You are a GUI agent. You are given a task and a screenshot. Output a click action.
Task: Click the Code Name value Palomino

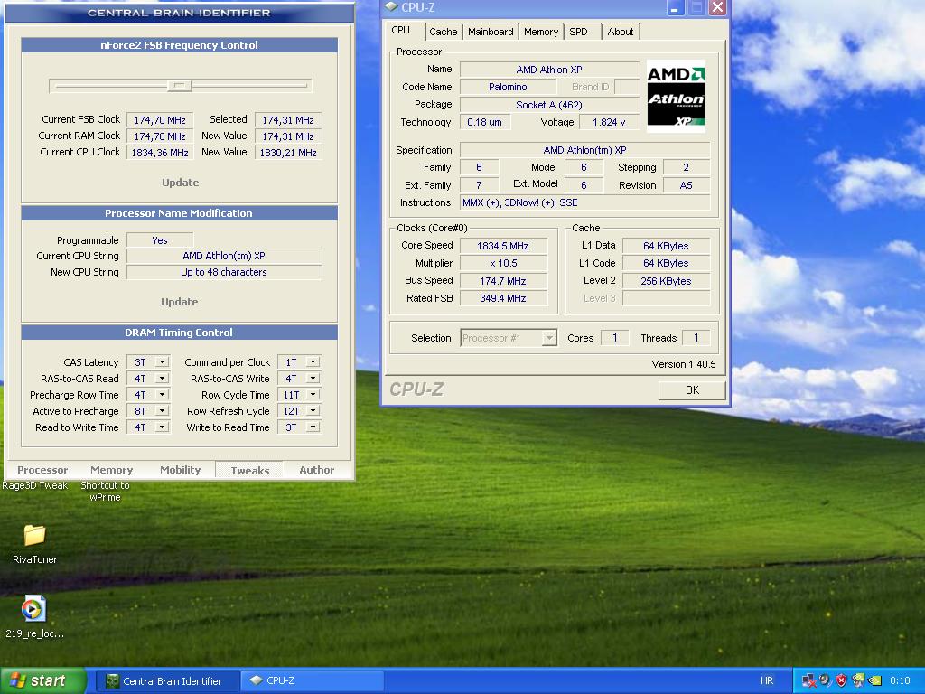(x=508, y=87)
